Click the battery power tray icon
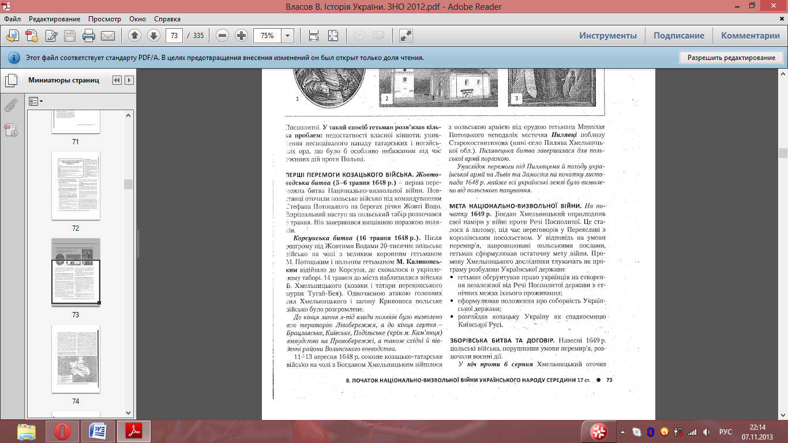The height and width of the screenshot is (443, 788). (x=678, y=431)
